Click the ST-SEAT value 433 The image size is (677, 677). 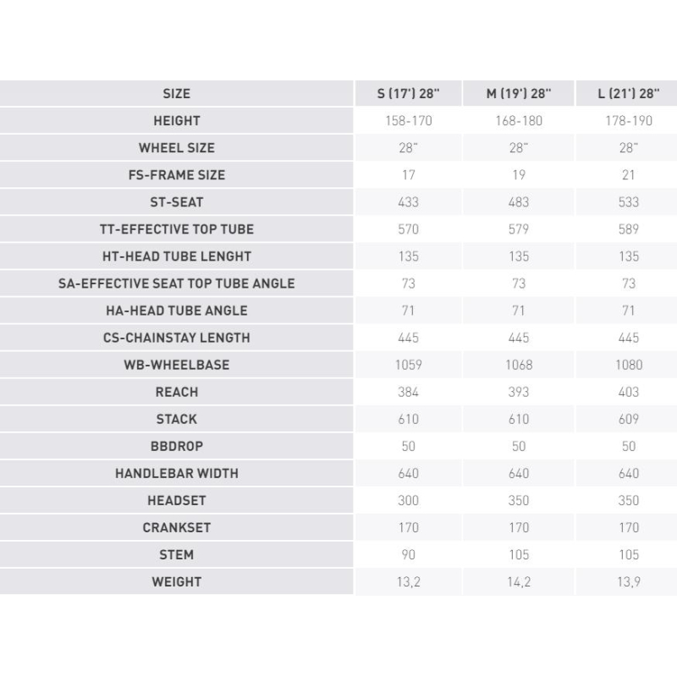click(x=408, y=202)
